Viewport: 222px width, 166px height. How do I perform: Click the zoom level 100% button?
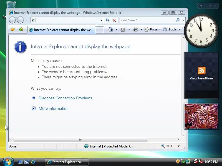[x=167, y=146]
